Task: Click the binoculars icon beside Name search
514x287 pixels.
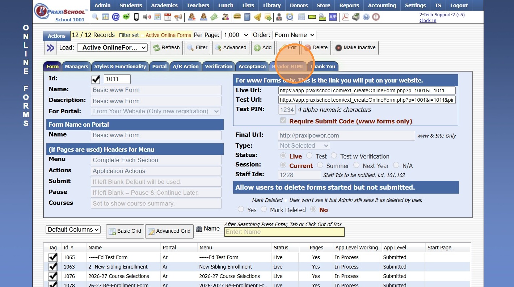Action: click(199, 229)
